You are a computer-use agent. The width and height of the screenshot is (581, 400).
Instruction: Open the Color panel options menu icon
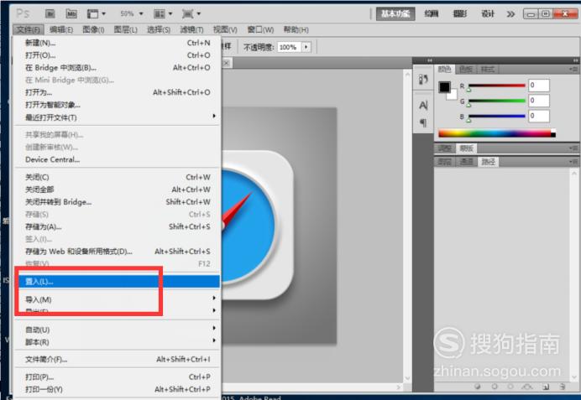point(573,70)
